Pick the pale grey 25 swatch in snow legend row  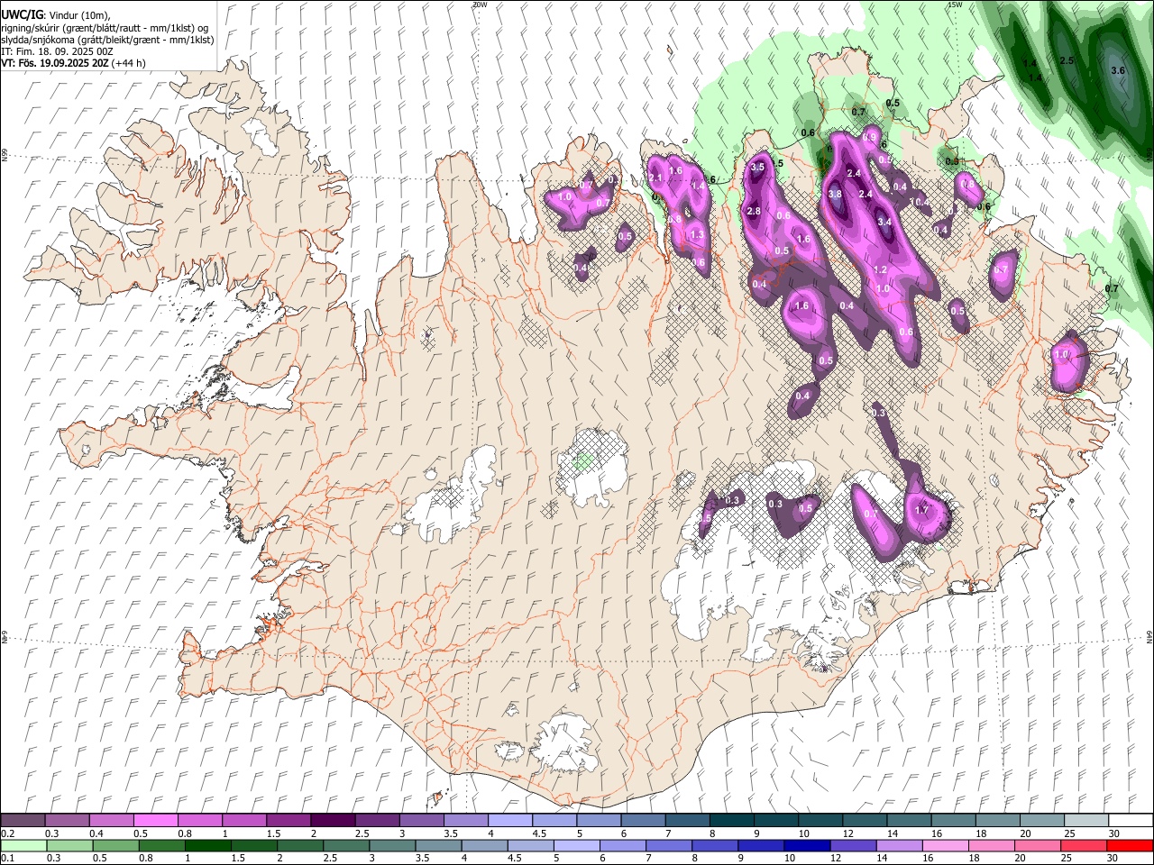(1086, 820)
